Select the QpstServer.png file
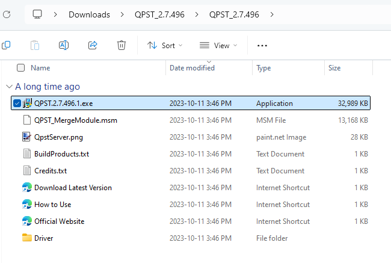This screenshot has width=391, height=263. (x=58, y=137)
